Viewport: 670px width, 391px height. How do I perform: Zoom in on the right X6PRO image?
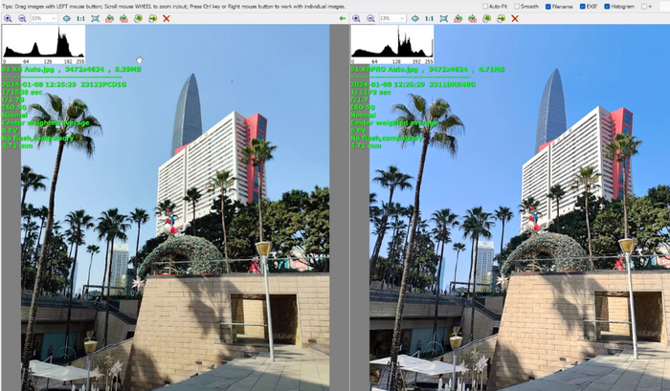(356, 18)
